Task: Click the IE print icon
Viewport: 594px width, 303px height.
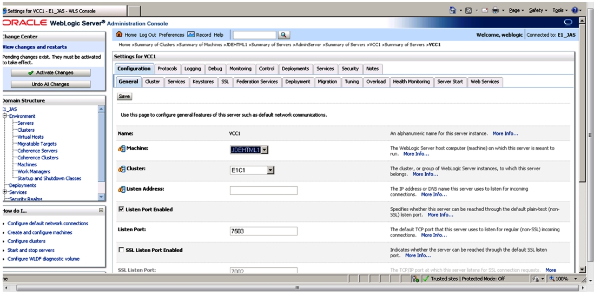Action: point(495,11)
